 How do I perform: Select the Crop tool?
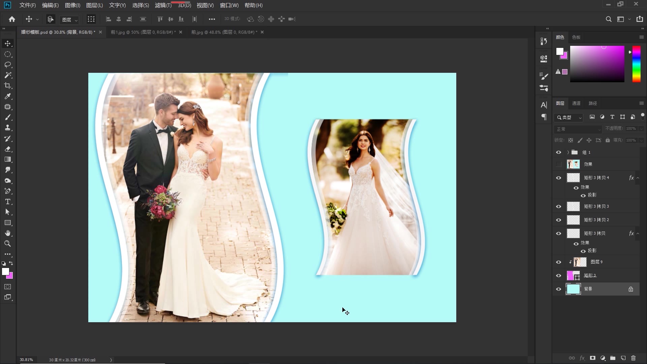(7, 86)
